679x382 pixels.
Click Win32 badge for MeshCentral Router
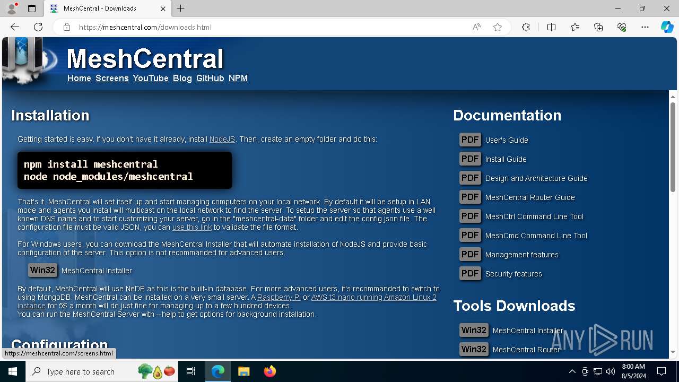click(x=474, y=349)
